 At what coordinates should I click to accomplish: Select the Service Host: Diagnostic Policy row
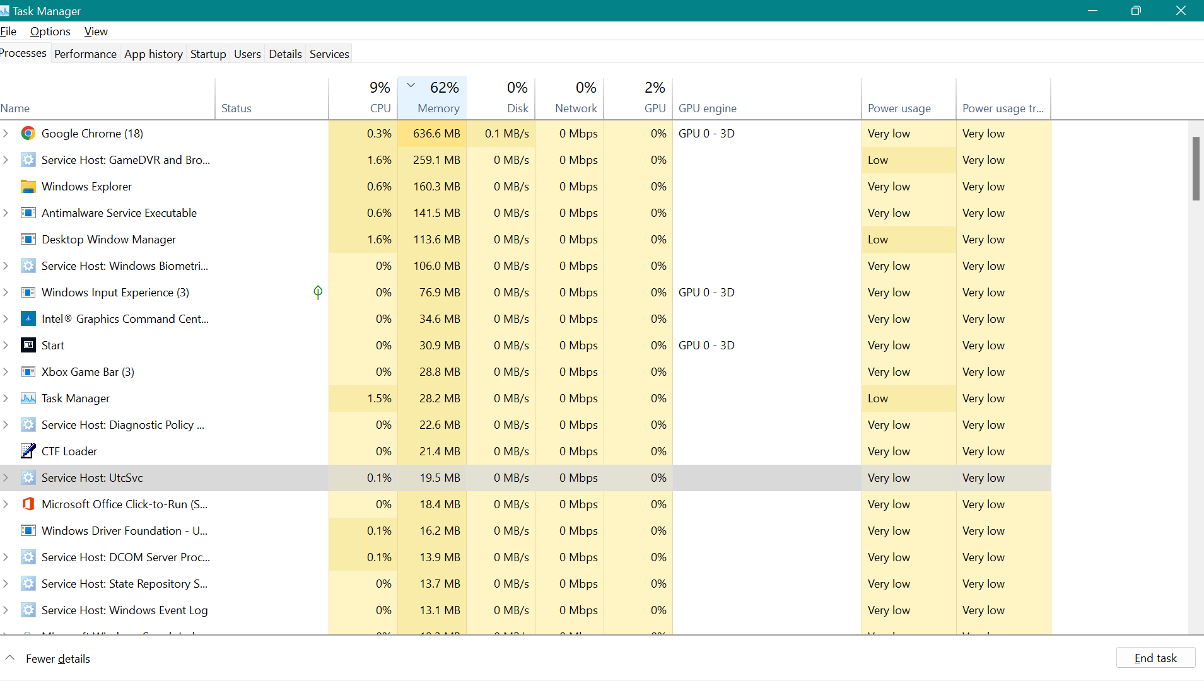coord(525,424)
